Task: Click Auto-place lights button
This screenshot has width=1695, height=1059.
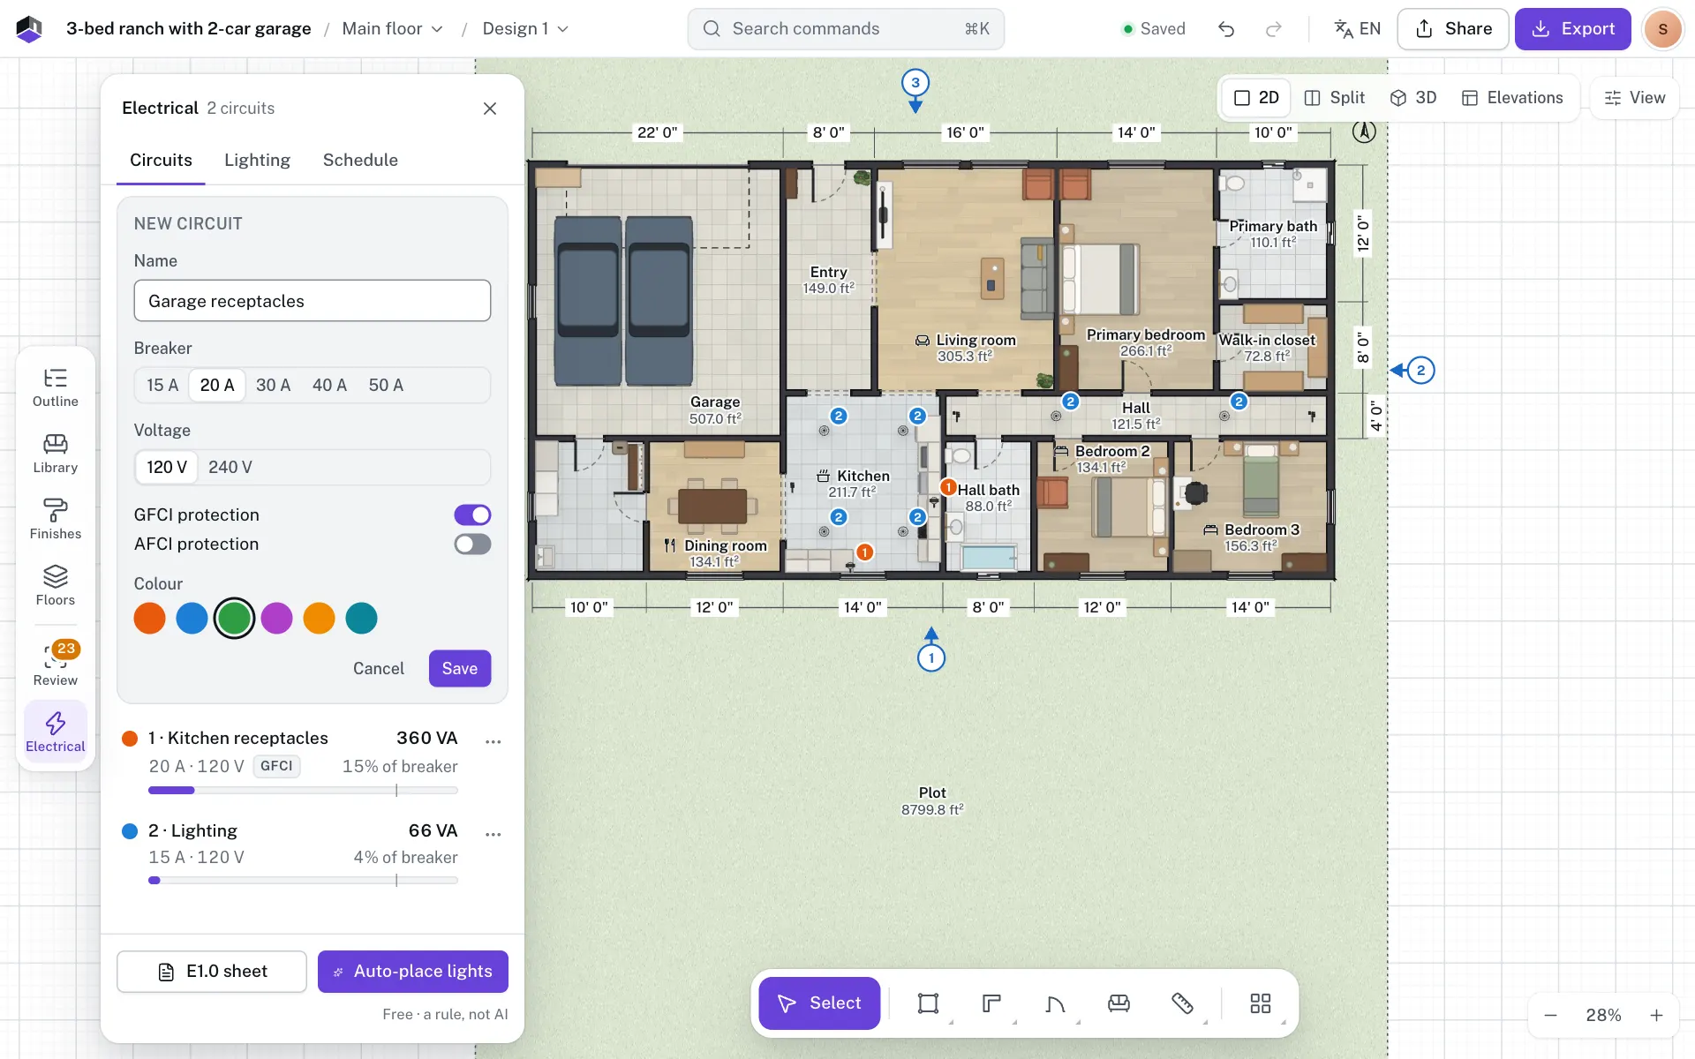Action: click(x=413, y=972)
